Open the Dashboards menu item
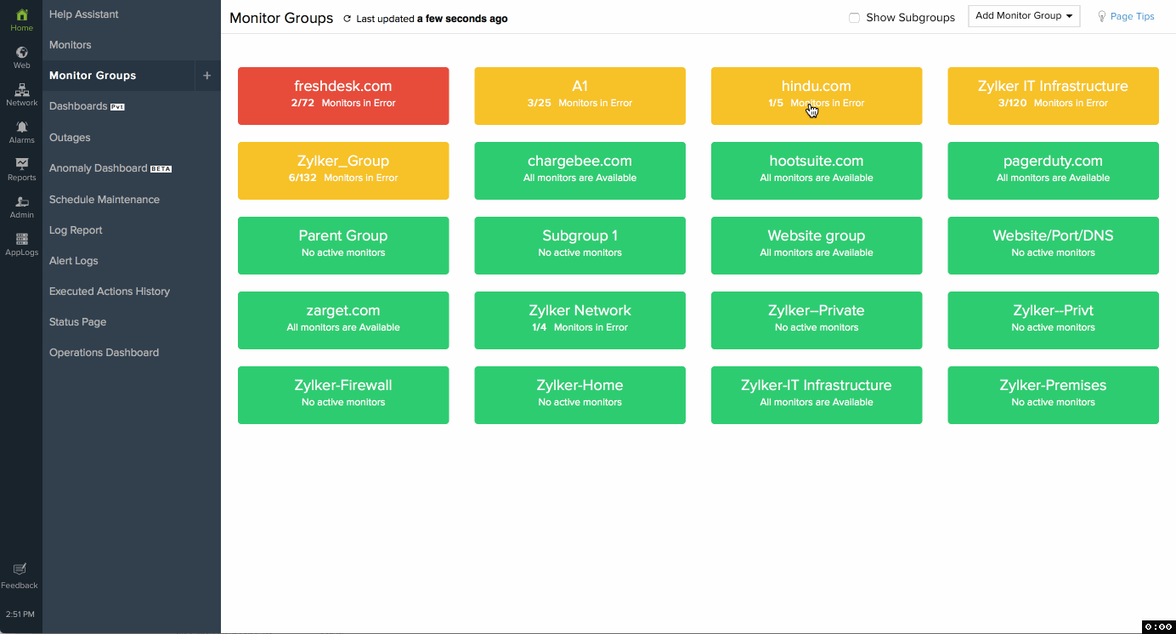Image resolution: width=1176 pixels, height=634 pixels. coord(78,106)
